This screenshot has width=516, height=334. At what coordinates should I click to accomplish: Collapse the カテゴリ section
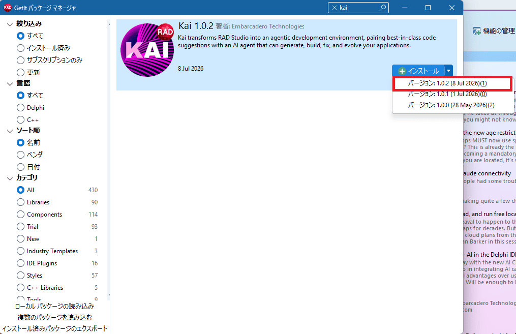[x=10, y=178]
